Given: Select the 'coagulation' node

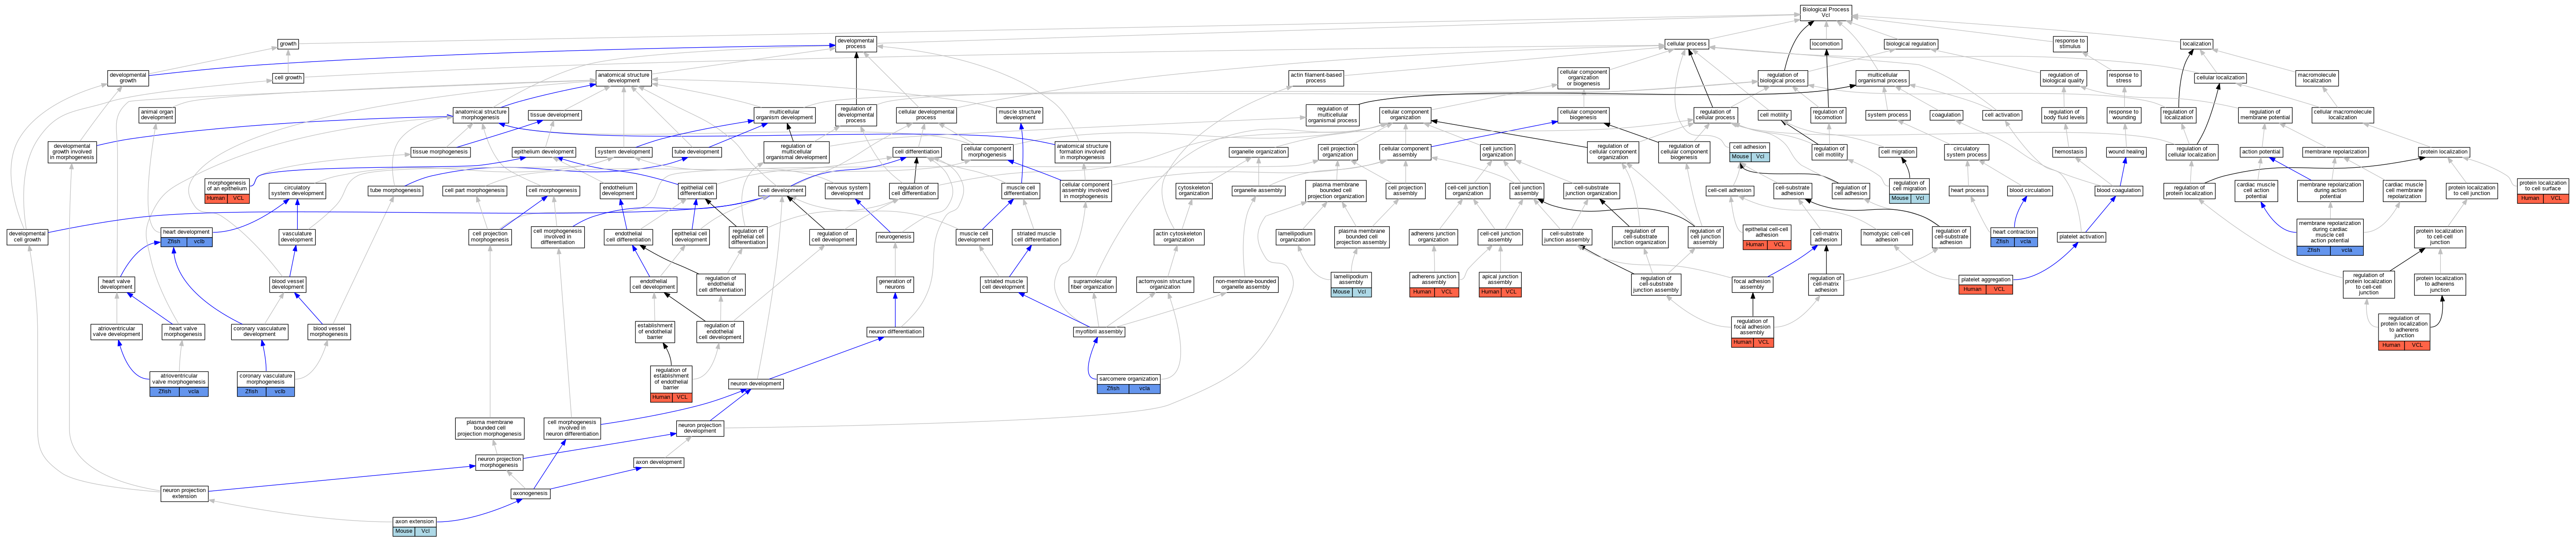Looking at the screenshot, I should [x=1946, y=115].
